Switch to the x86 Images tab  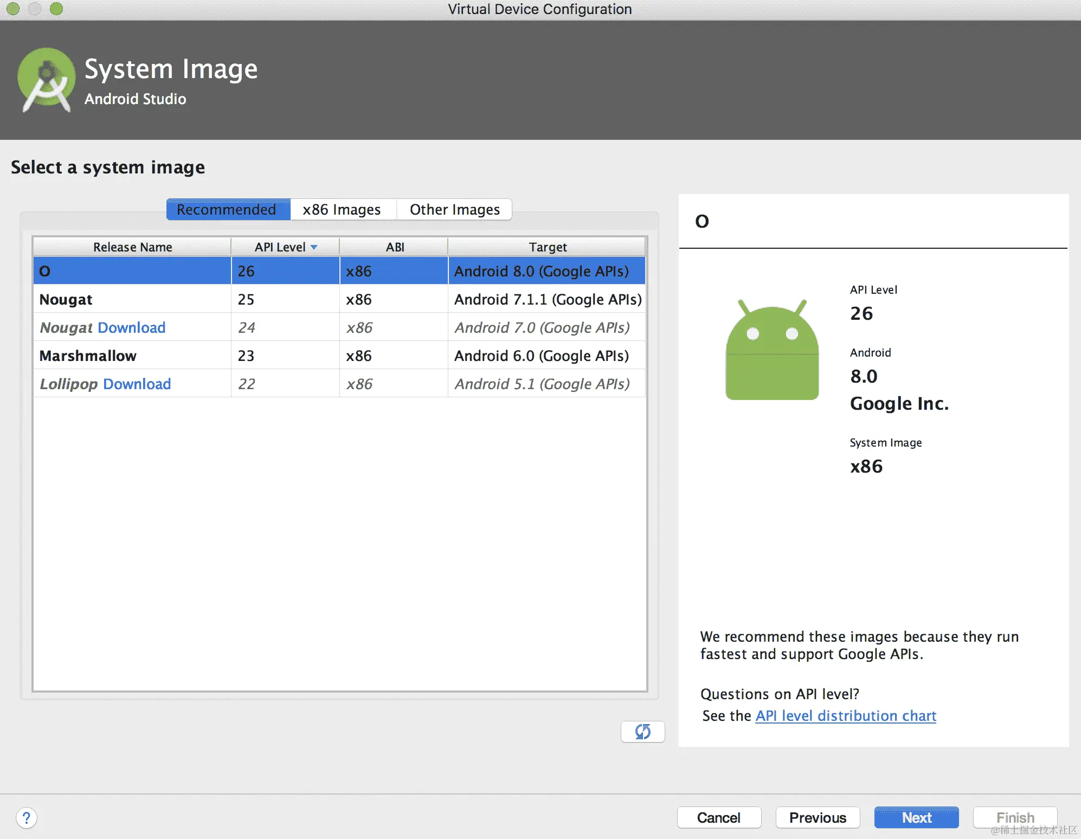tap(342, 210)
